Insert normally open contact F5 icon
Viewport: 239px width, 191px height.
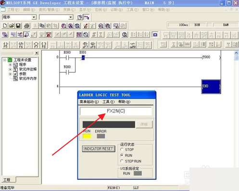[x=6, y=45]
